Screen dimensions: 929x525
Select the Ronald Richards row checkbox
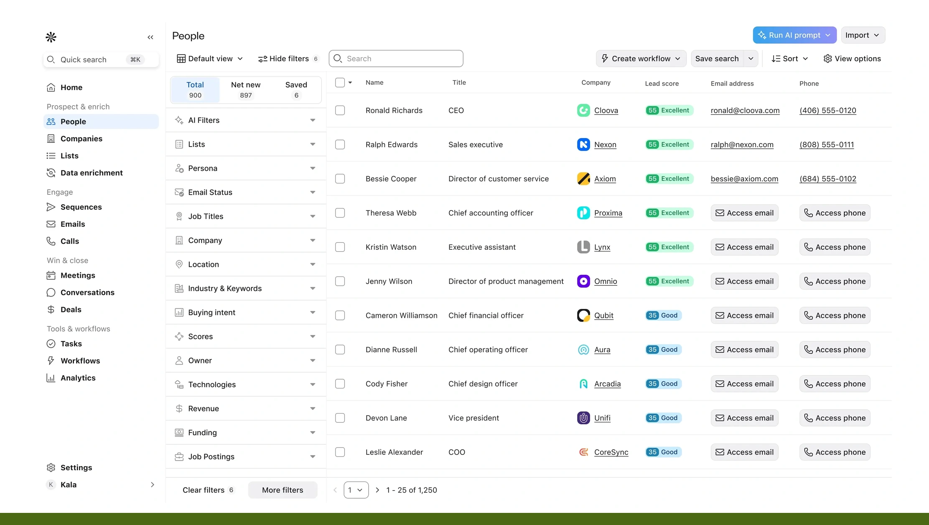click(x=340, y=110)
